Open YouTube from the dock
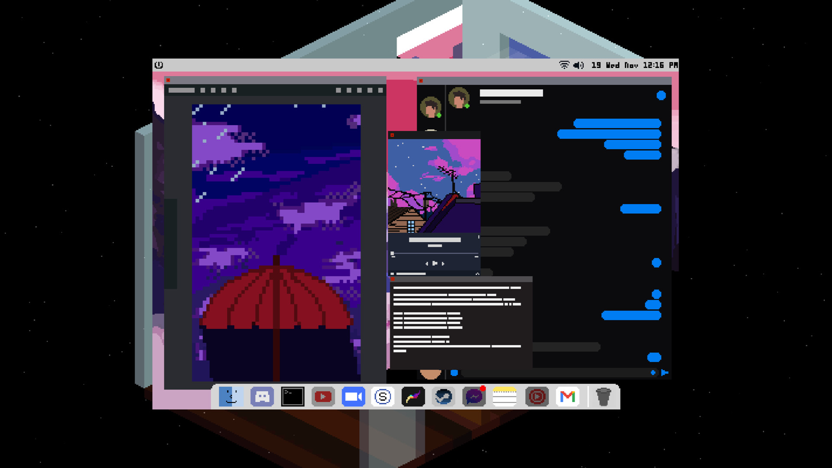Image resolution: width=832 pixels, height=468 pixels. click(323, 396)
